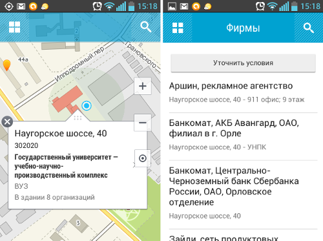
Task: Zoom out with the minus button
Action: pos(143,123)
